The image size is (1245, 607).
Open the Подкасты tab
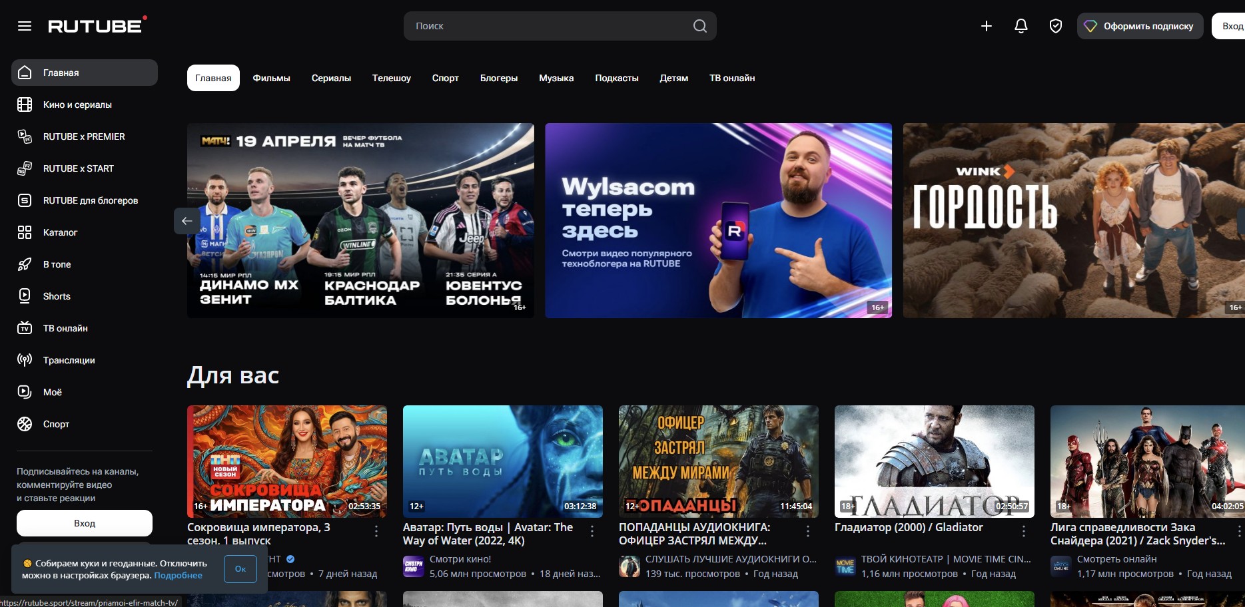coord(617,78)
